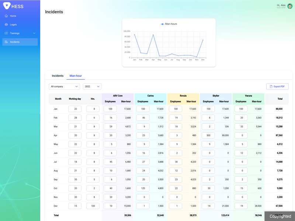295x221 pixels.
Task: Click December Hrs. input showing 100
Action: pos(93,206)
